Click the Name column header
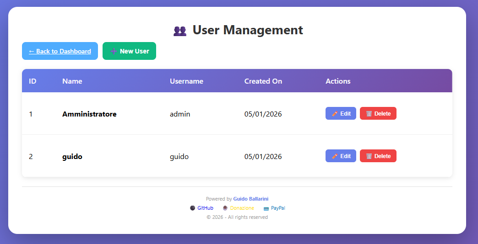The image size is (478, 244). [72, 81]
